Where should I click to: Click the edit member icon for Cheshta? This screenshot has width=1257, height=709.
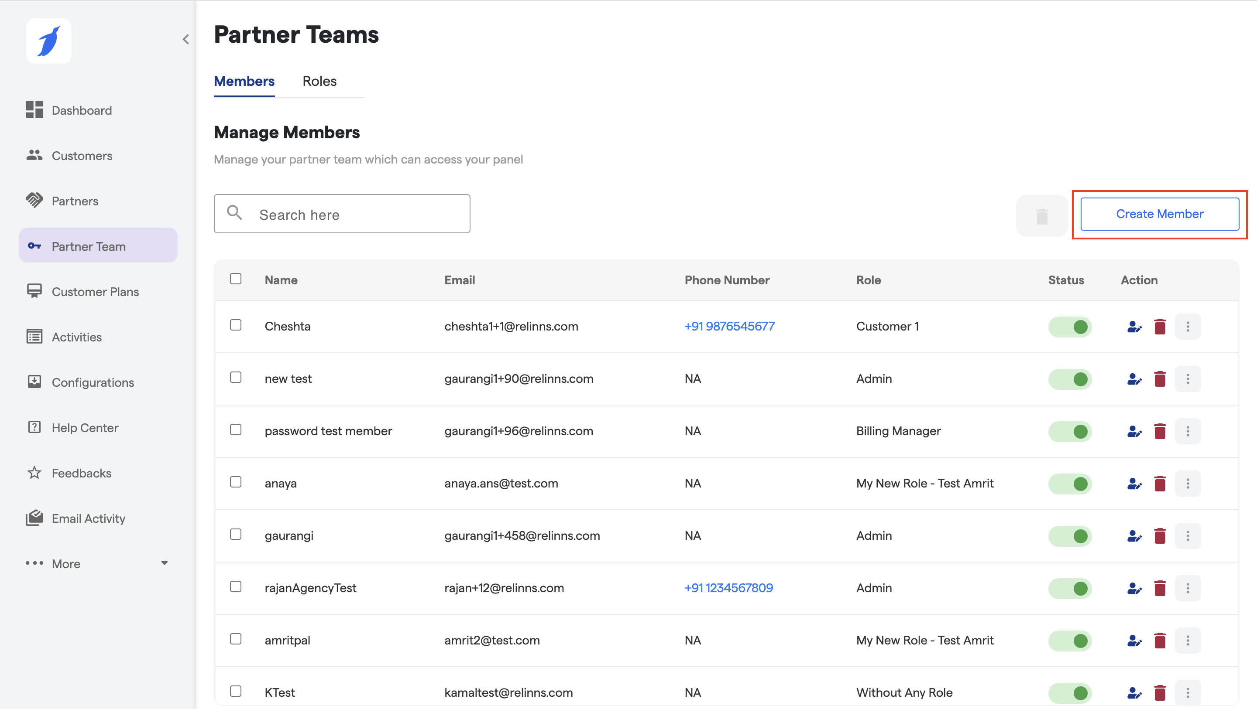[x=1134, y=327]
